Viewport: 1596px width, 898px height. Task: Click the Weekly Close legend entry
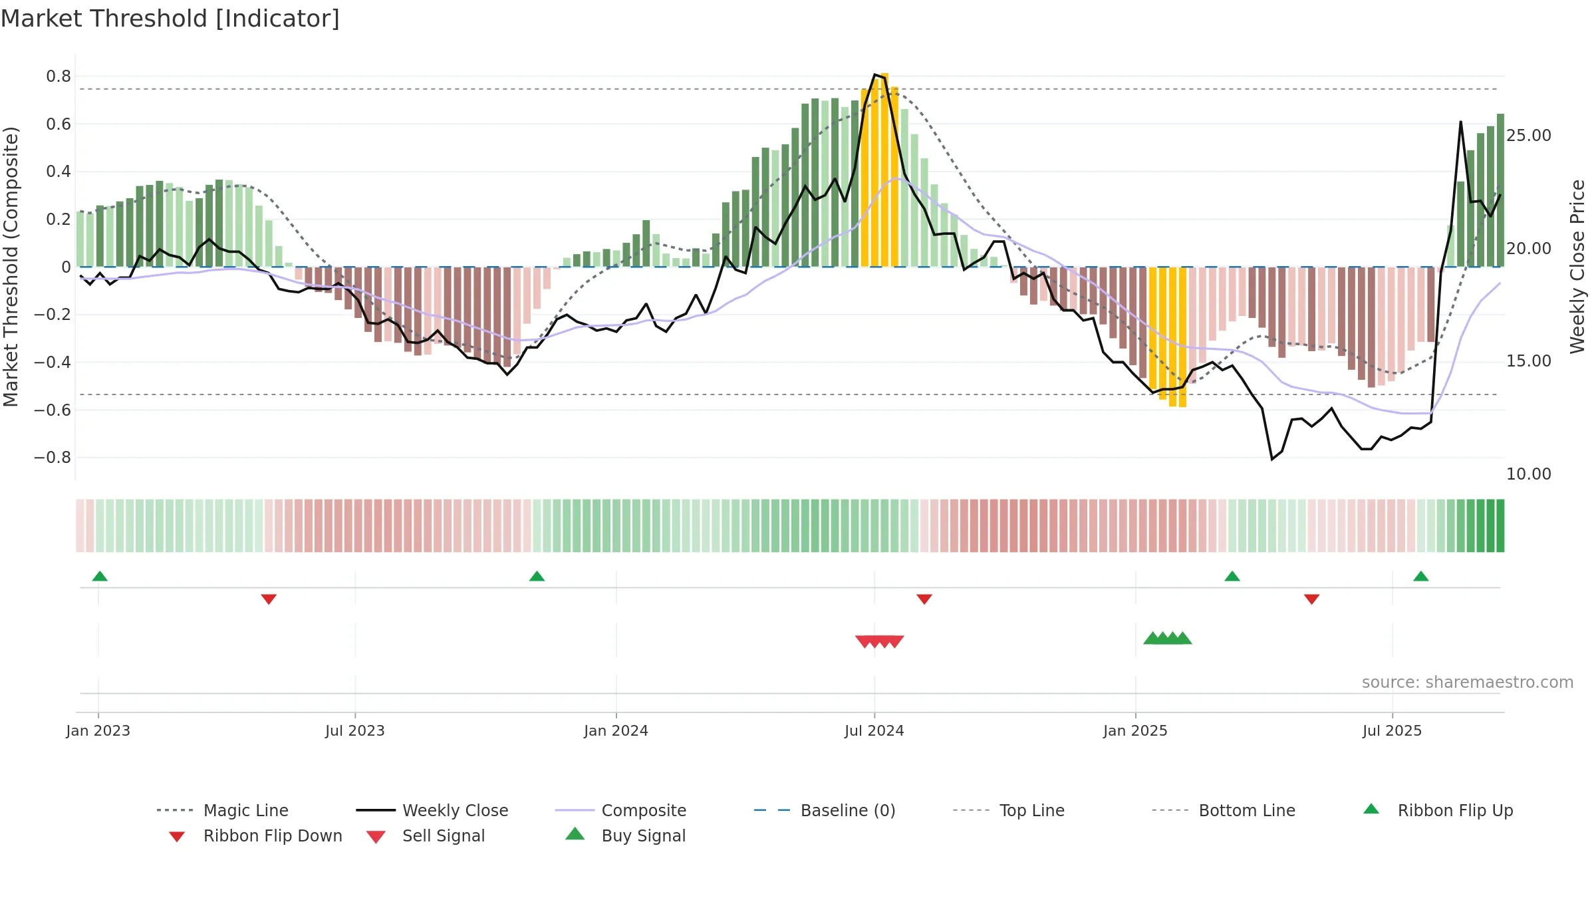(432, 810)
